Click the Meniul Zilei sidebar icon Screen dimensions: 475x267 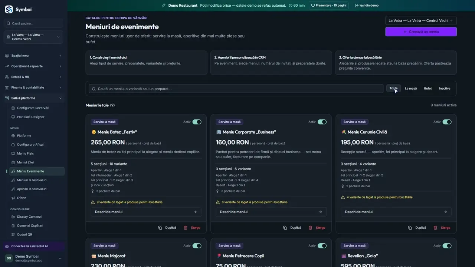13,162
